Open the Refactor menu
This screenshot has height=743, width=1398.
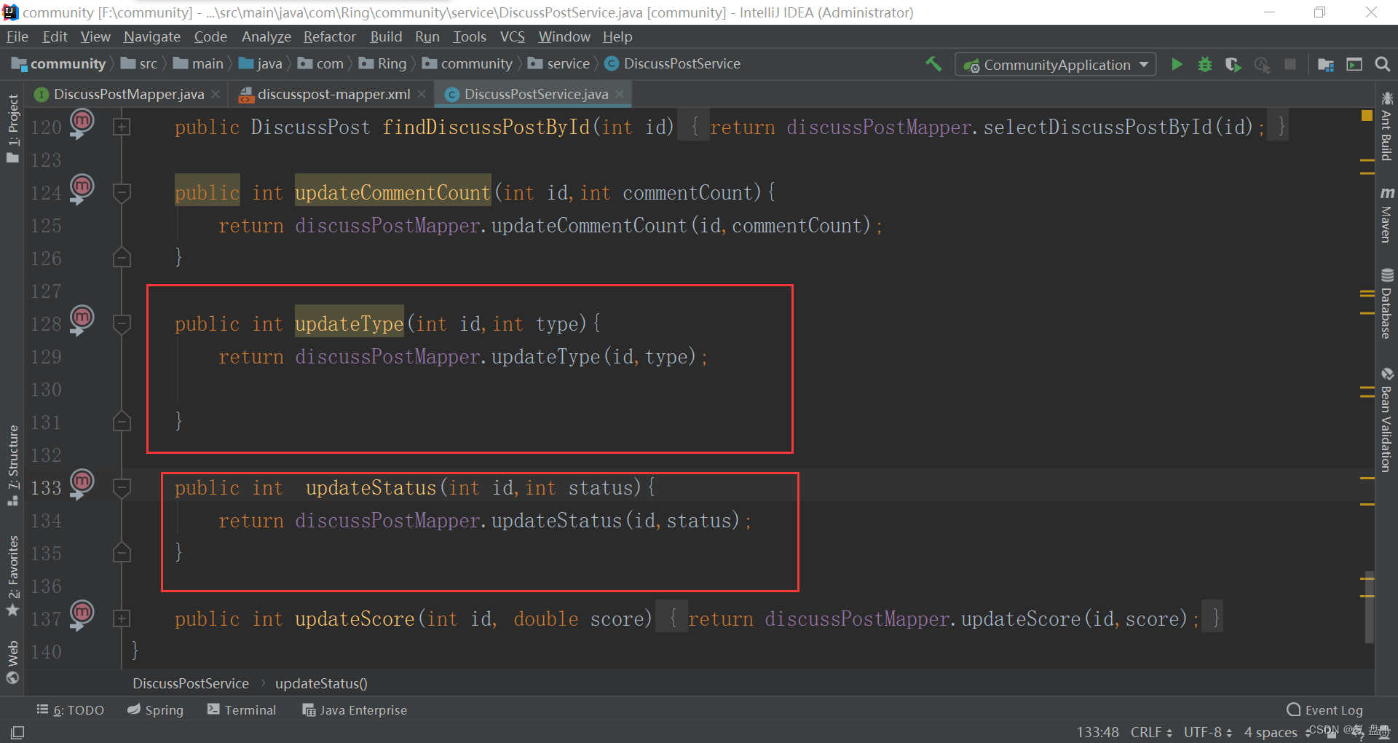tap(329, 36)
